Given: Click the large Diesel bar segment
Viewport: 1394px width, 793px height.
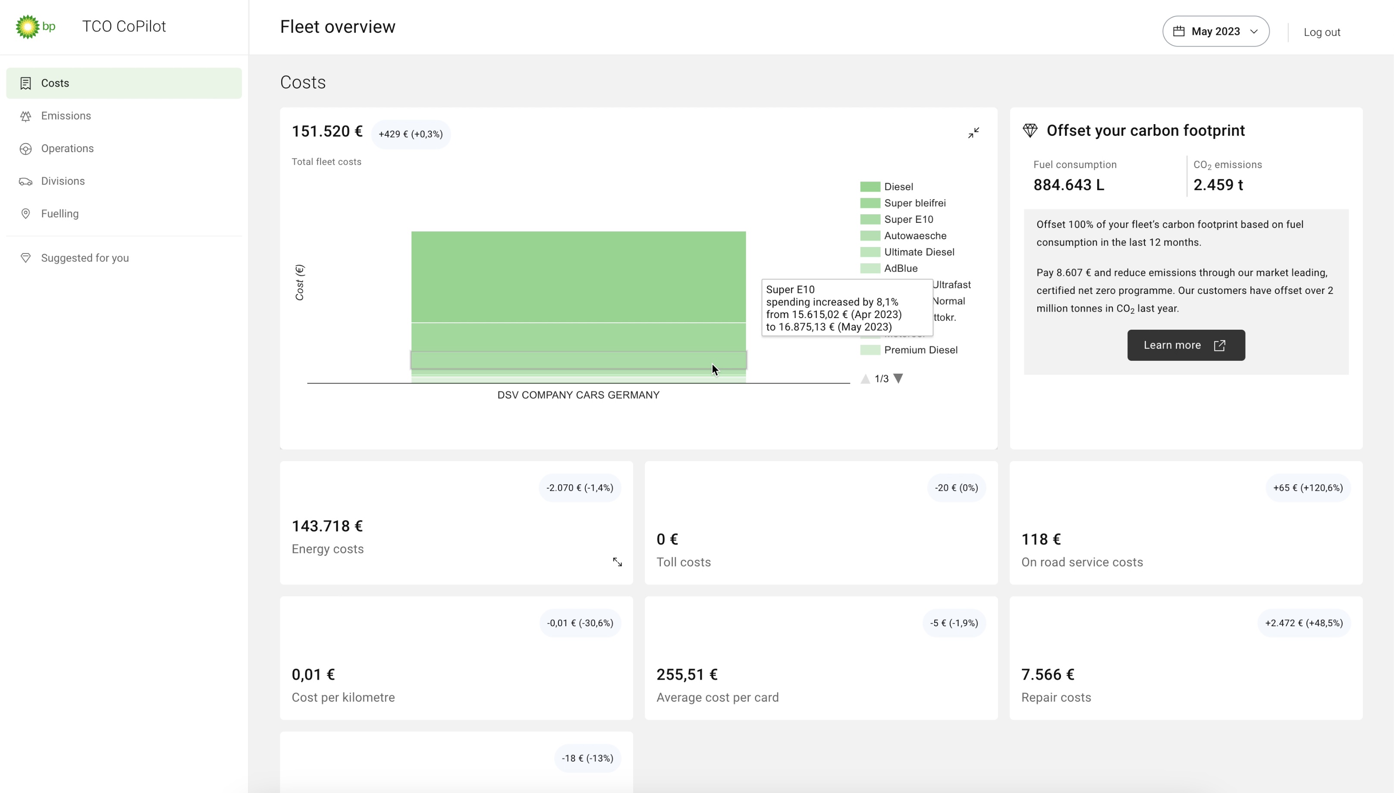Looking at the screenshot, I should pos(578,277).
